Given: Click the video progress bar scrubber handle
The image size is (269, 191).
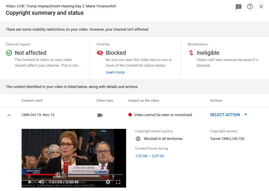Looking at the screenshot, I should (58, 175).
